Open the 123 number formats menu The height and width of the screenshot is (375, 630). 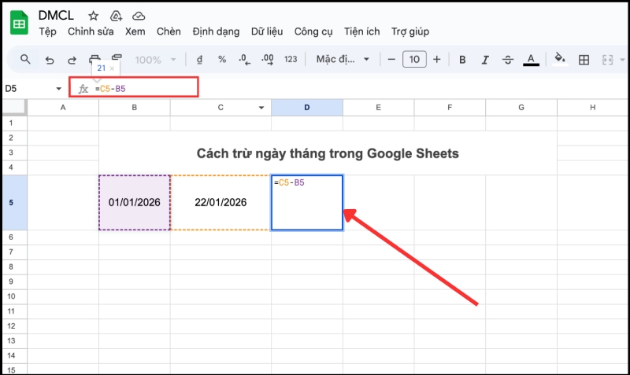click(291, 60)
